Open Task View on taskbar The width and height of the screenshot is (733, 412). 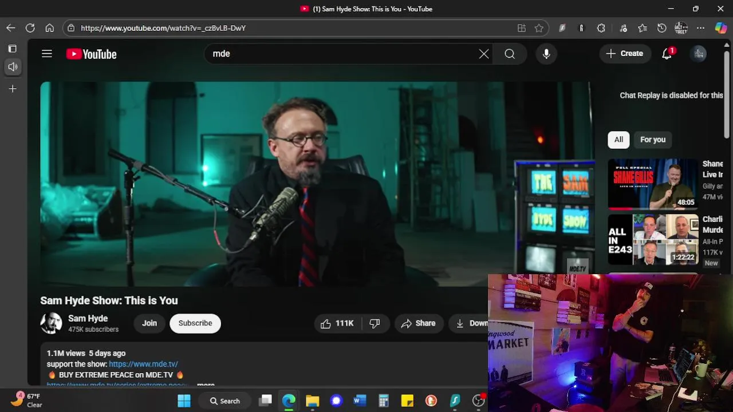click(x=265, y=401)
